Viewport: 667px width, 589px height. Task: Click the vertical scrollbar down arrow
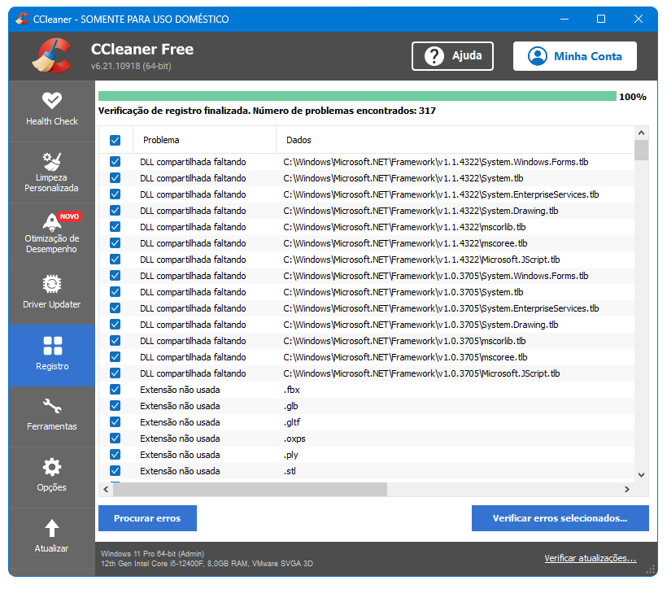point(642,474)
